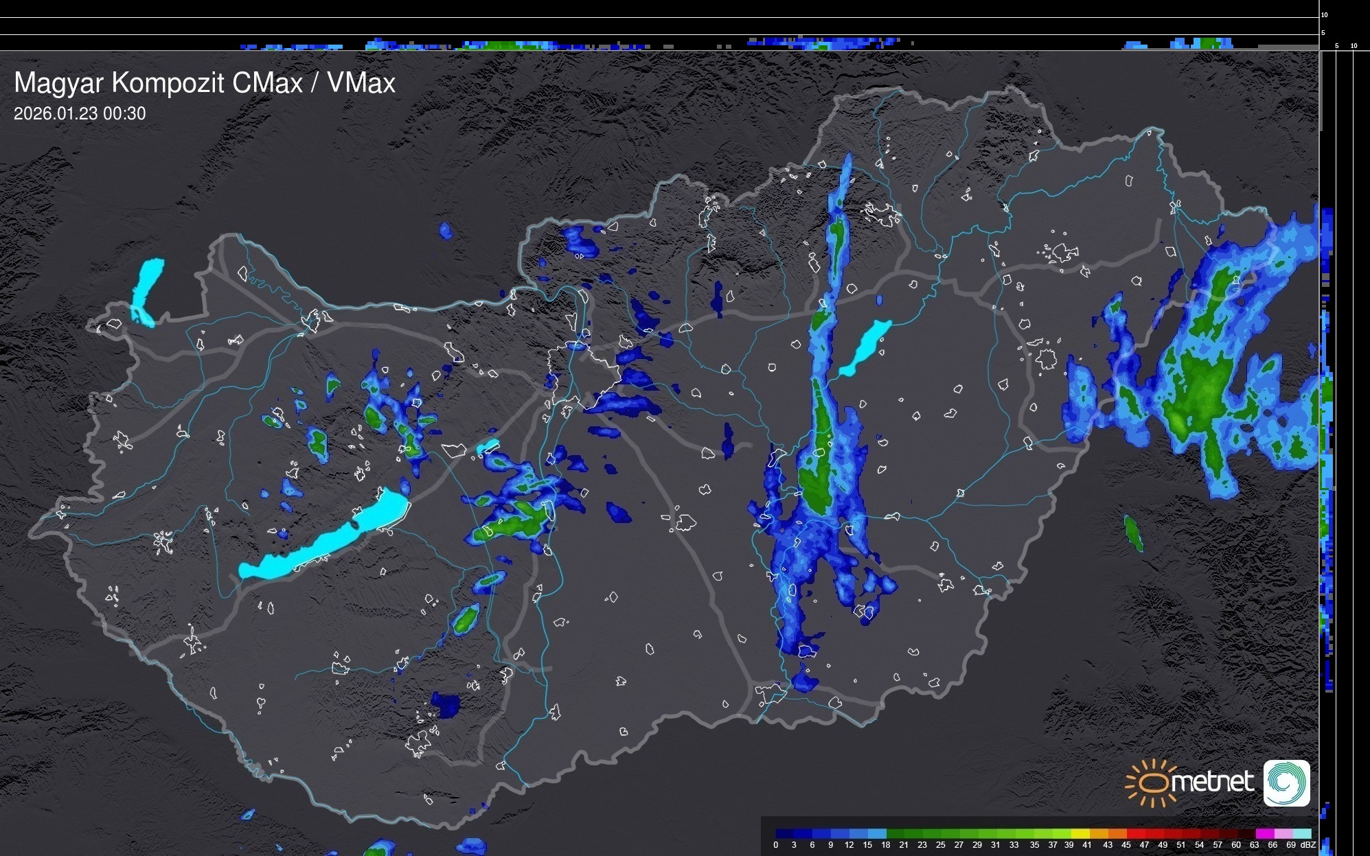
Task: Select the dark navy 0 dBZ legend swatch
Action: tap(785, 833)
